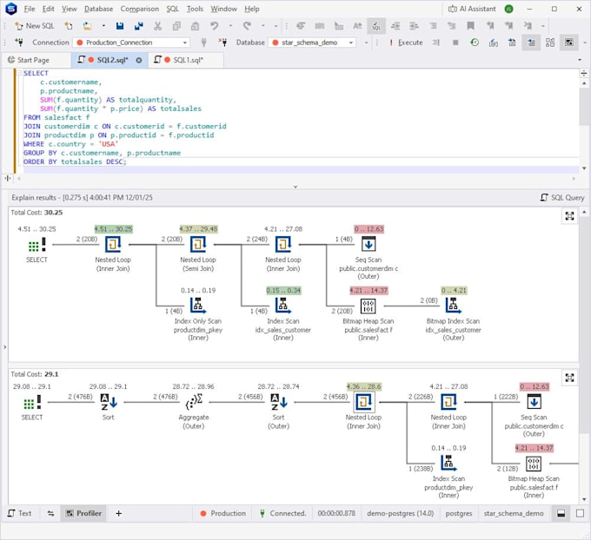The image size is (591, 540).
Task: Open the Redo history dropdown arrow
Action: click(263, 26)
